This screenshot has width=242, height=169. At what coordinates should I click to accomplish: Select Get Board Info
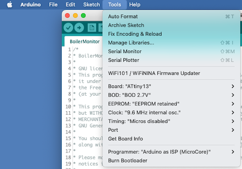[171, 139]
